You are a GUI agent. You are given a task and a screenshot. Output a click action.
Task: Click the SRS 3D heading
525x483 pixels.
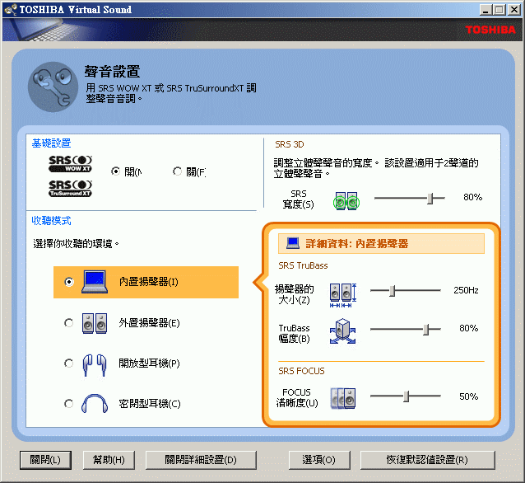coord(290,144)
